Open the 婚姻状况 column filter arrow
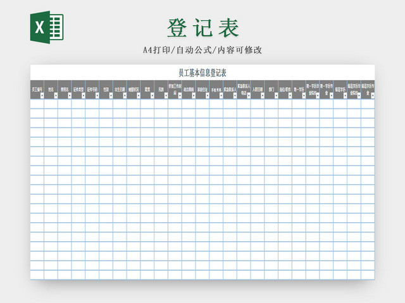The image size is (405, 303). [139, 96]
